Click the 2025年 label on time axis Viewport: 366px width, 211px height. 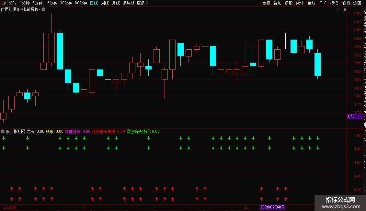10,207
